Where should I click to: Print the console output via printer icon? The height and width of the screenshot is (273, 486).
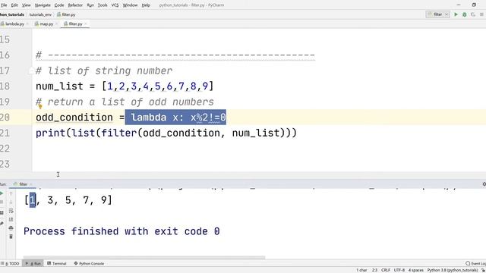11,228
